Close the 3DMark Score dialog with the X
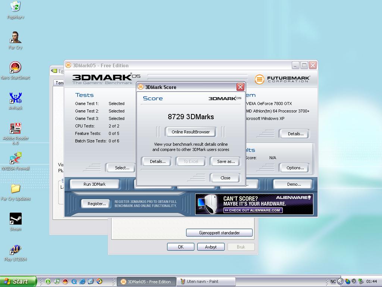This screenshot has width=382, height=287. 240,87
